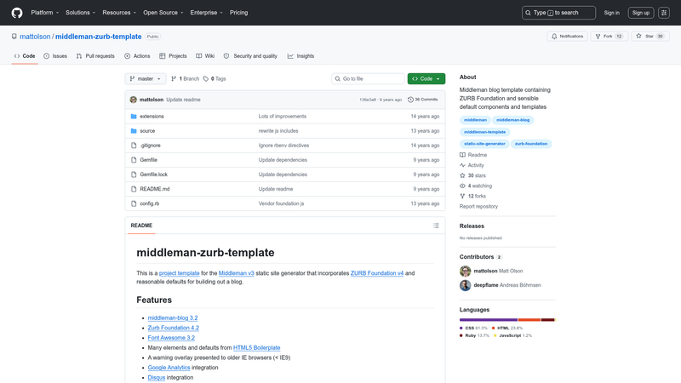
Task: Open the Readme link in About
Action: tap(473, 155)
